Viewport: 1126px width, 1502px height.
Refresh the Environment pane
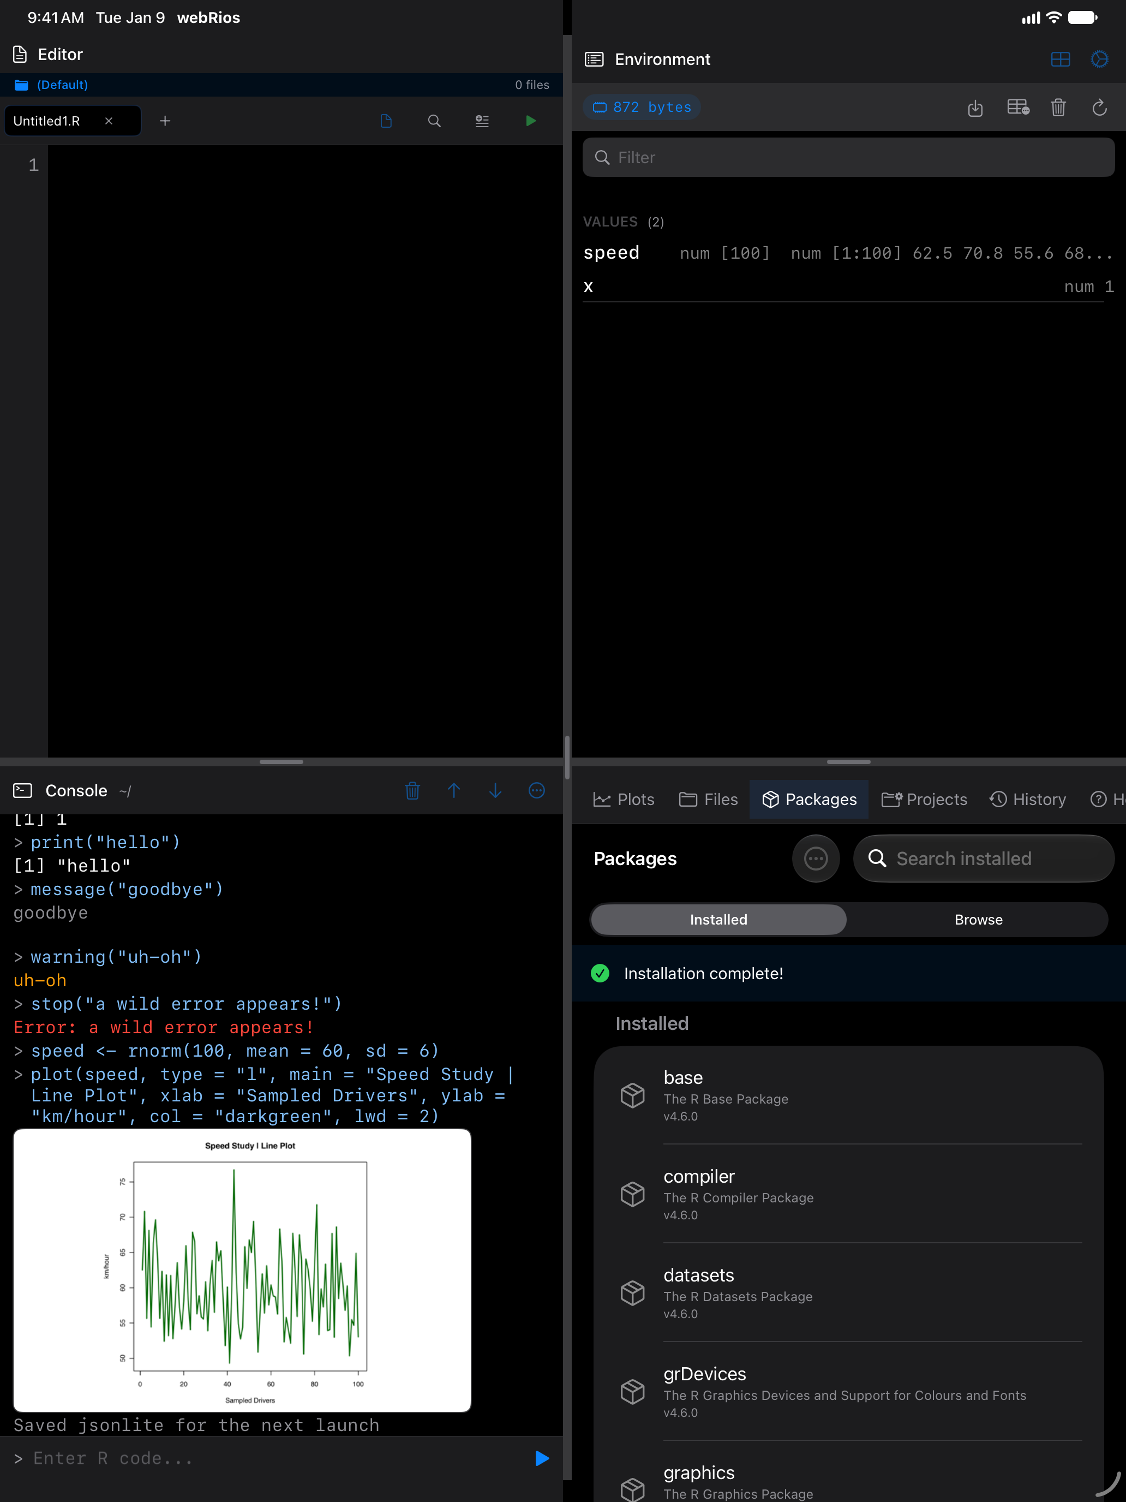[x=1099, y=108]
